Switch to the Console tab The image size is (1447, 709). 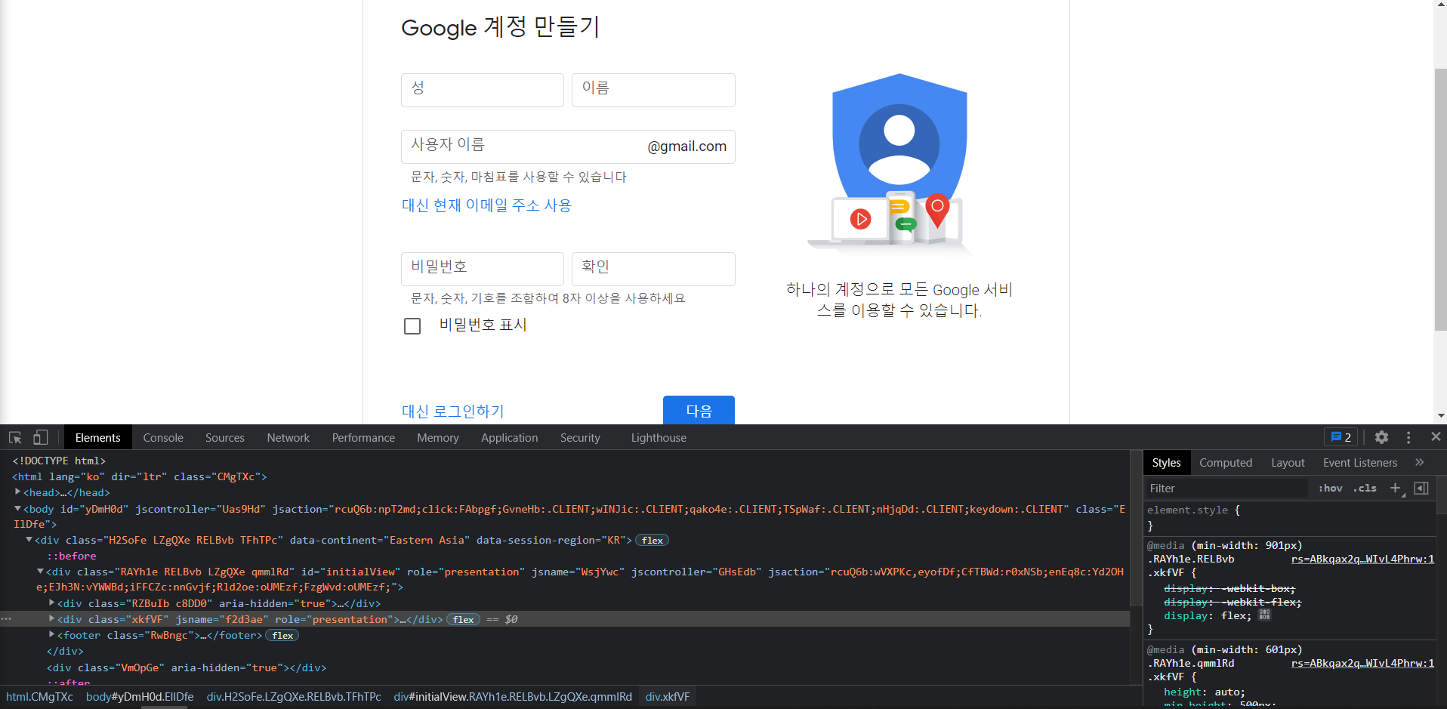(x=163, y=437)
